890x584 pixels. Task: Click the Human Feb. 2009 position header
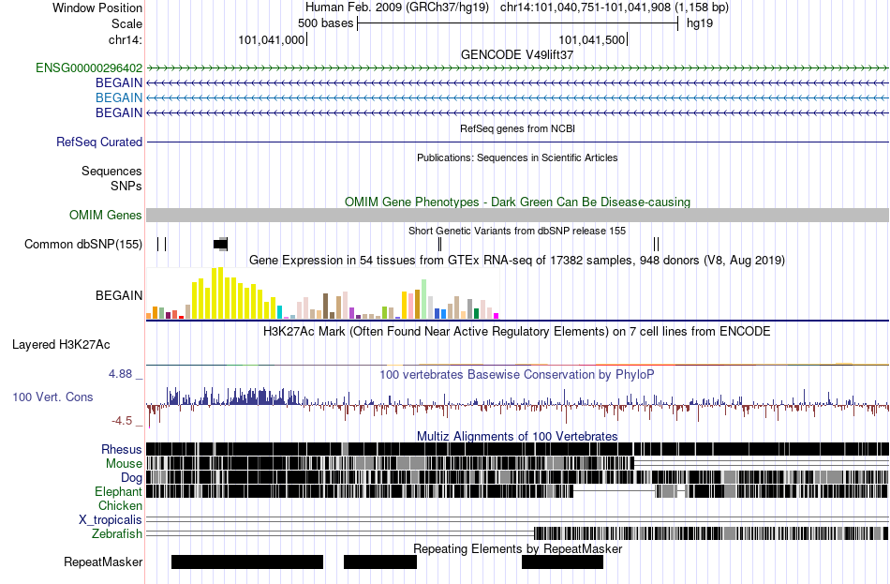tap(517, 7)
